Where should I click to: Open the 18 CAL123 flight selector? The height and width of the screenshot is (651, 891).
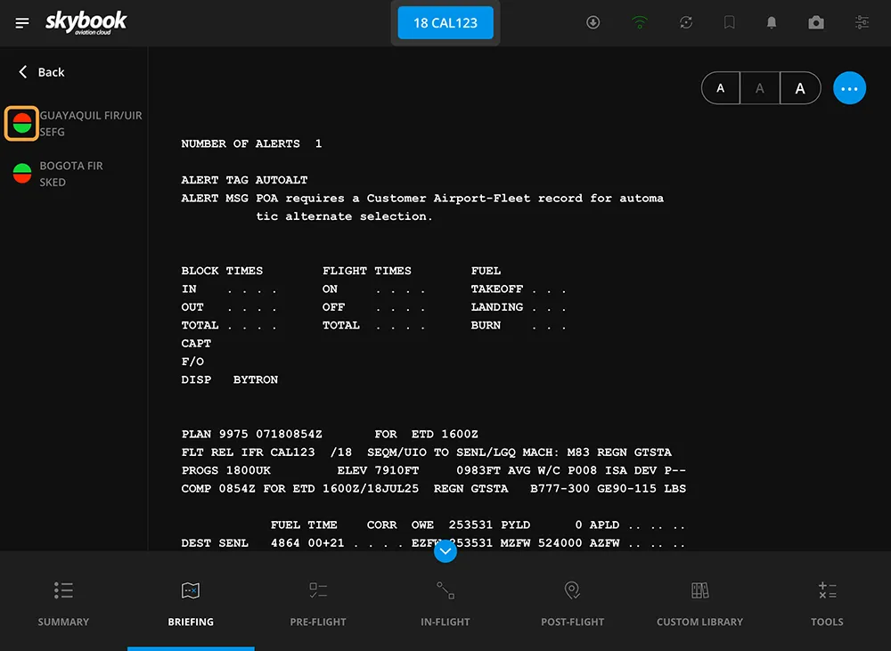pyautogui.click(x=445, y=23)
